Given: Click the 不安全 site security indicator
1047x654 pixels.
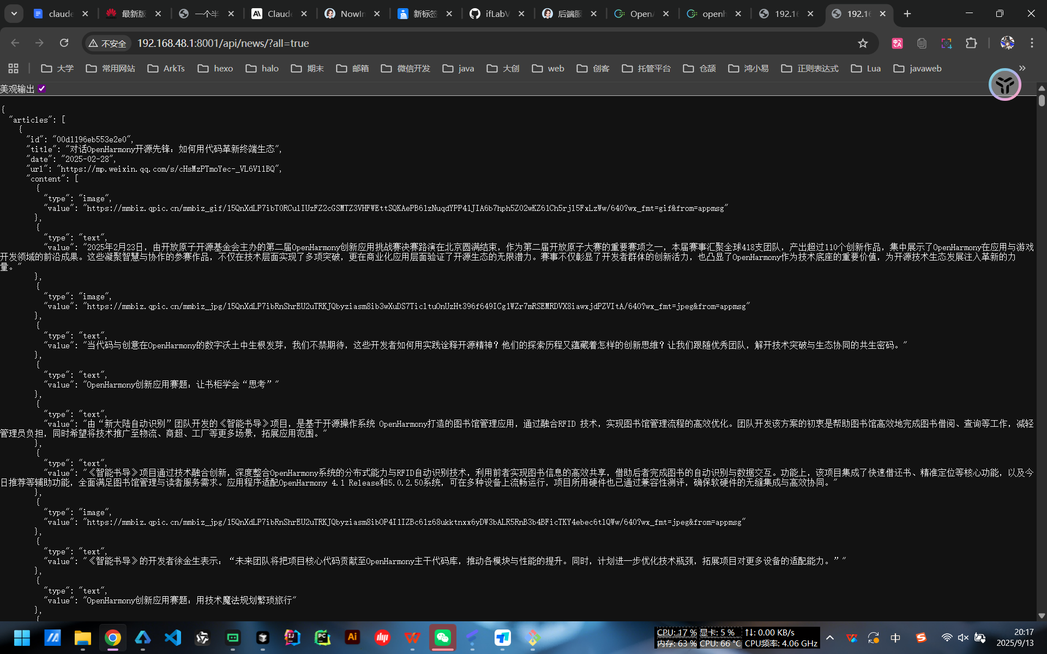Looking at the screenshot, I should [x=107, y=43].
